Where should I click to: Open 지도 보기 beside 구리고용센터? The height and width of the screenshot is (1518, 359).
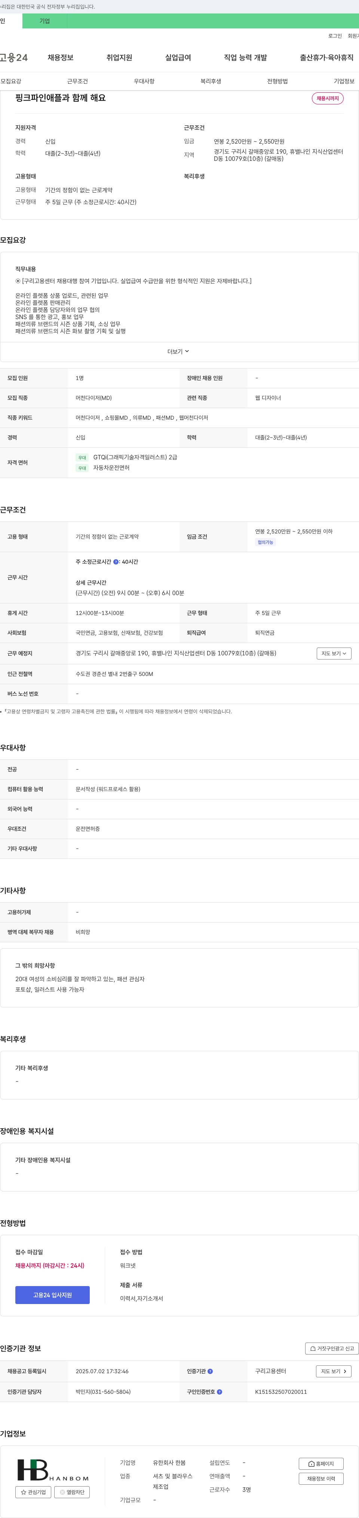pos(334,1371)
